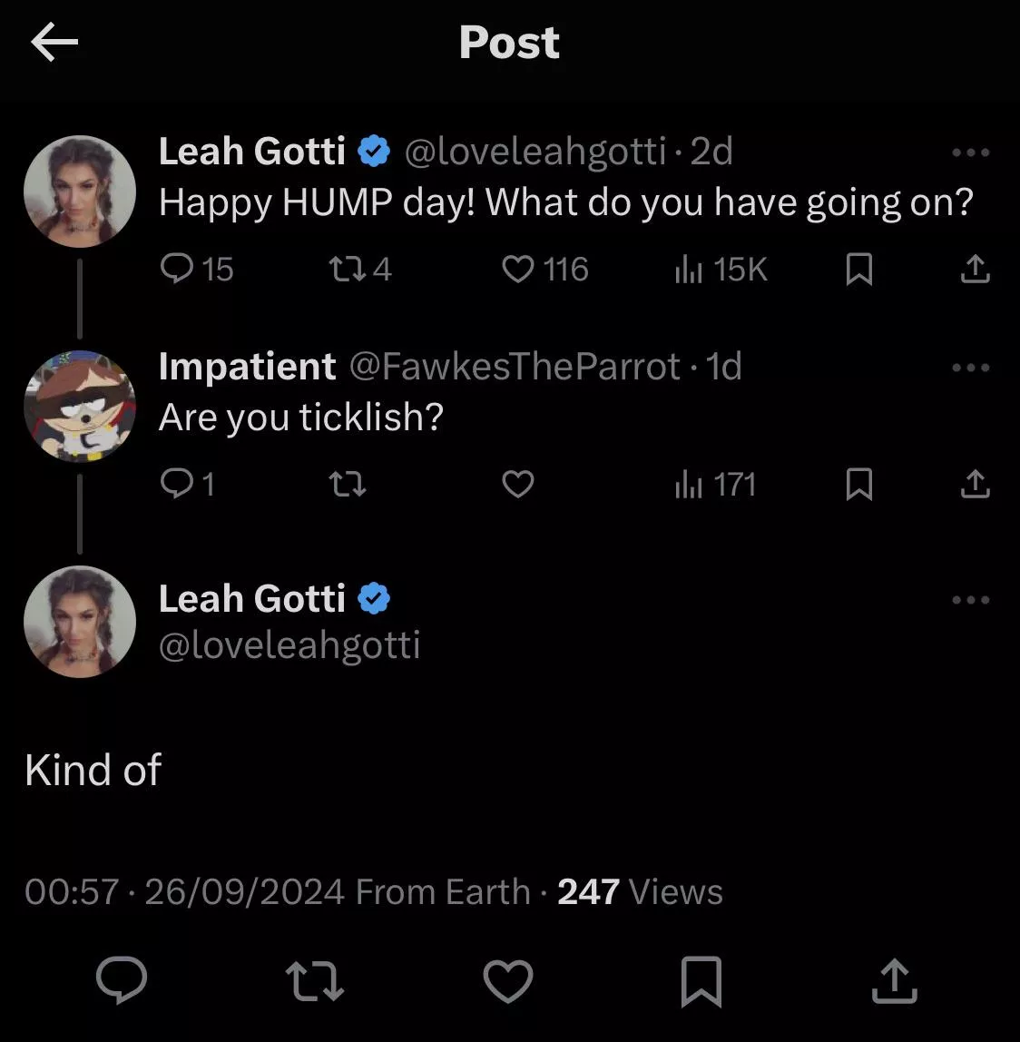Open more options on Impatient's reply
The width and height of the screenshot is (1020, 1042).
971,368
